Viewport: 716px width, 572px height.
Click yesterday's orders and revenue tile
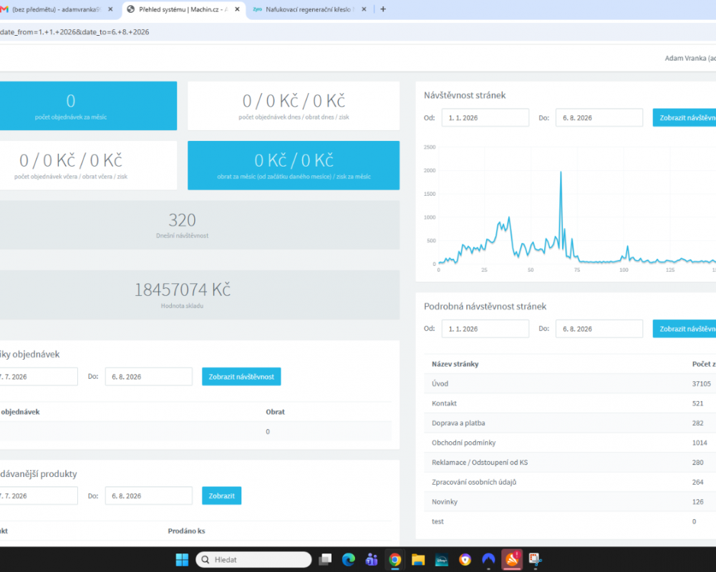pos(87,165)
